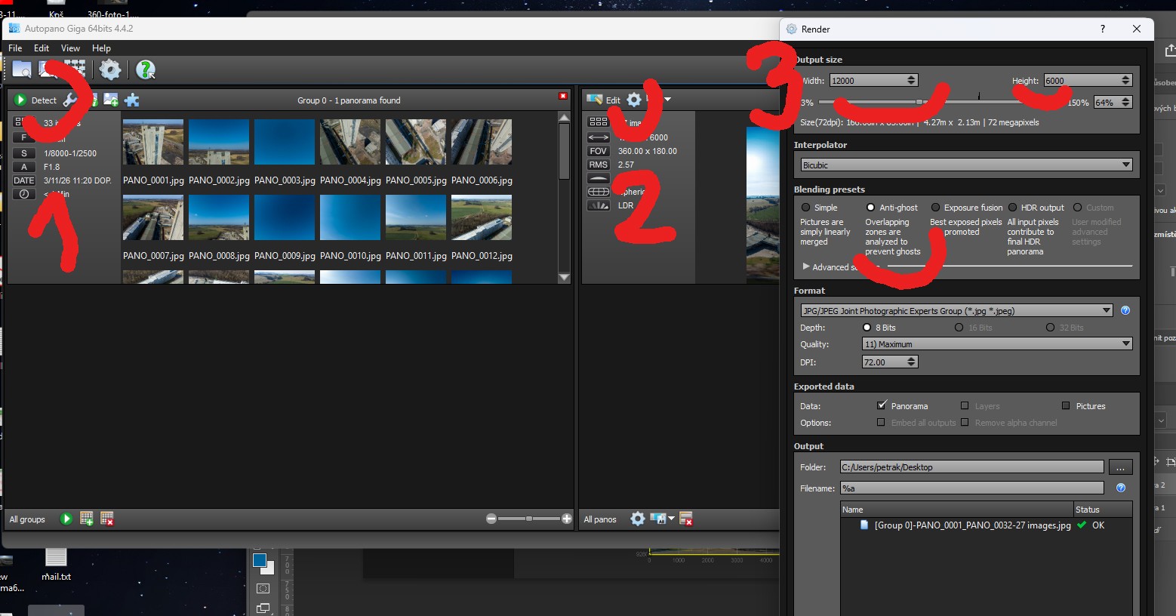This screenshot has height=616, width=1176.
Task: Click the add group icon beside All groups
Action: pyautogui.click(x=87, y=519)
